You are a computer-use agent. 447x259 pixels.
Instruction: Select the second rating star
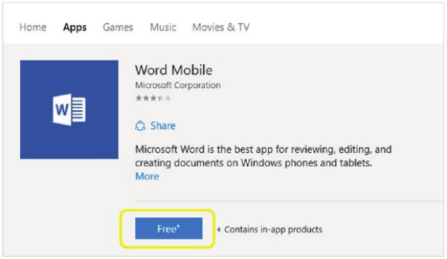(146, 98)
